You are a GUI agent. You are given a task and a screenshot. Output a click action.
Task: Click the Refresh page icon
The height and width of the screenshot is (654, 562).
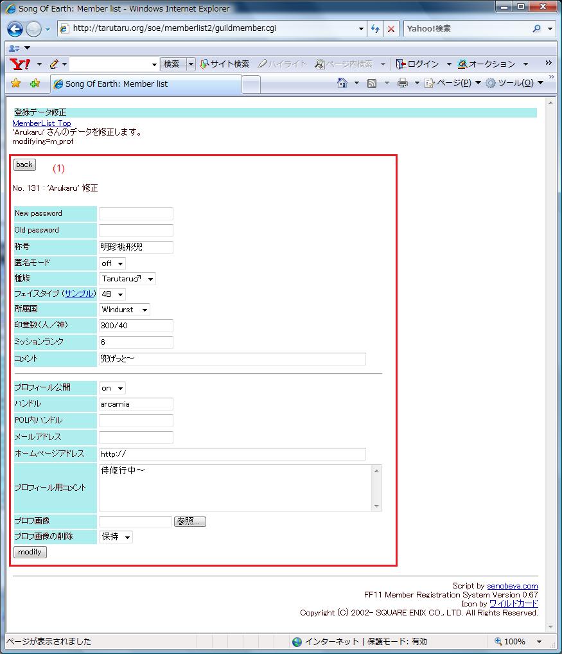376,29
